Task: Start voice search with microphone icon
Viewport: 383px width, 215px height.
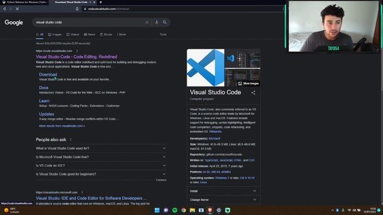Action: (157, 23)
